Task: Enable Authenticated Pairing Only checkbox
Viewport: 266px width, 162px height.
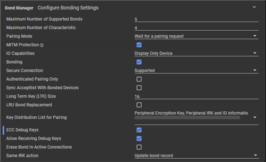Action: [x=139, y=79]
